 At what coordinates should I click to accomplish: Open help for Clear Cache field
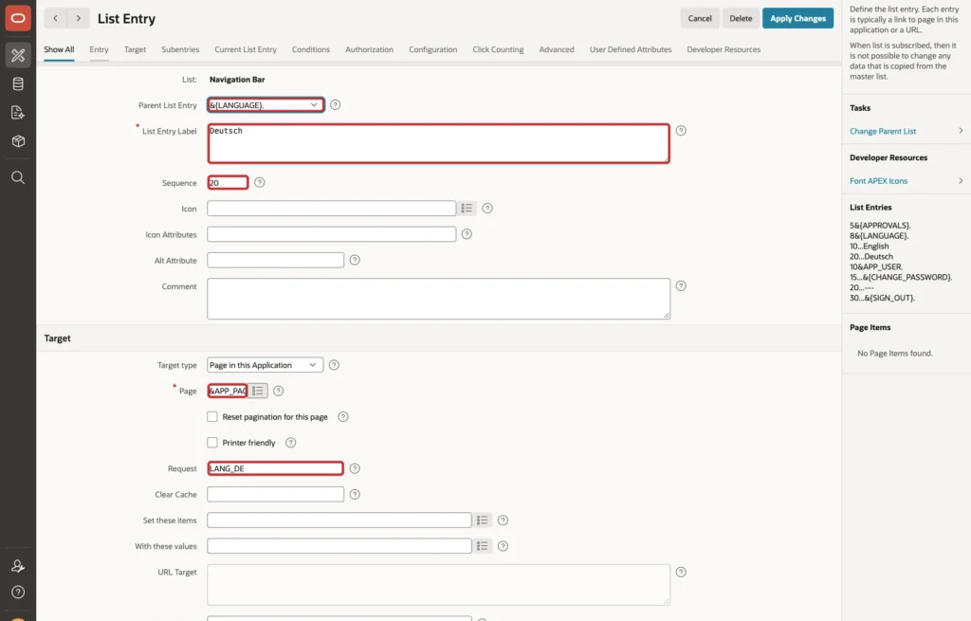(355, 495)
